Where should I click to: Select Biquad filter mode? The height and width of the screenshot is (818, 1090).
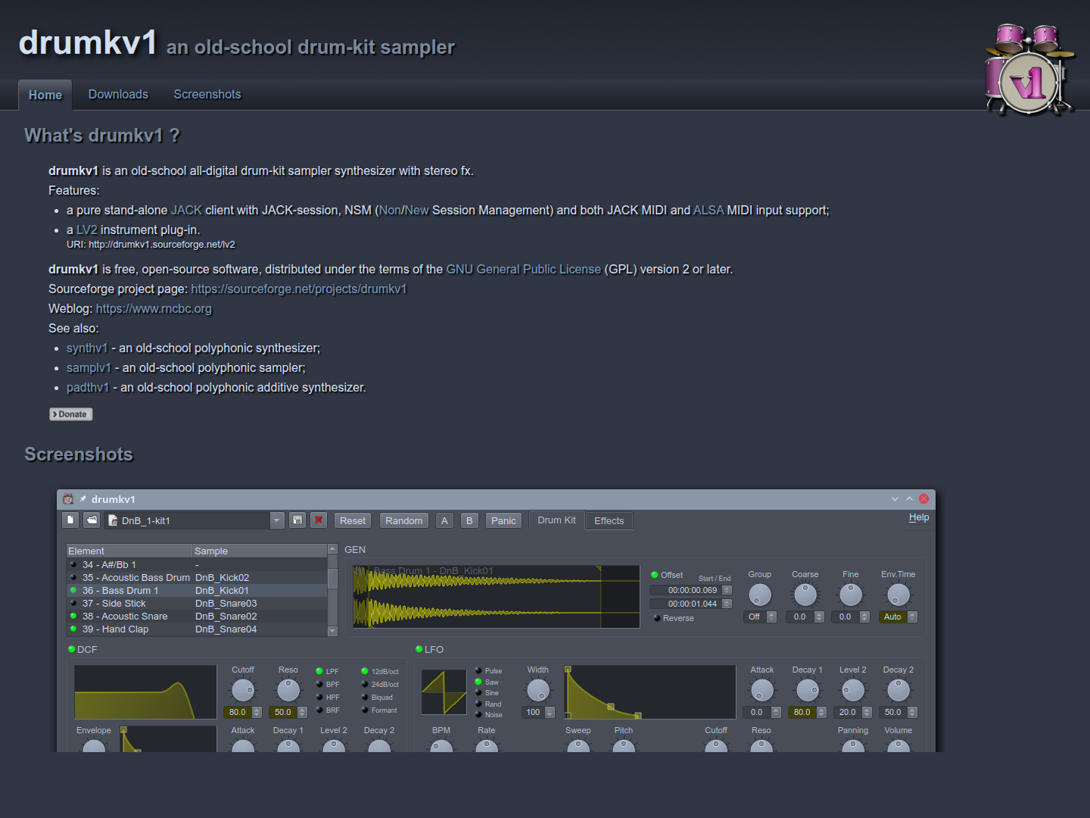point(377,697)
